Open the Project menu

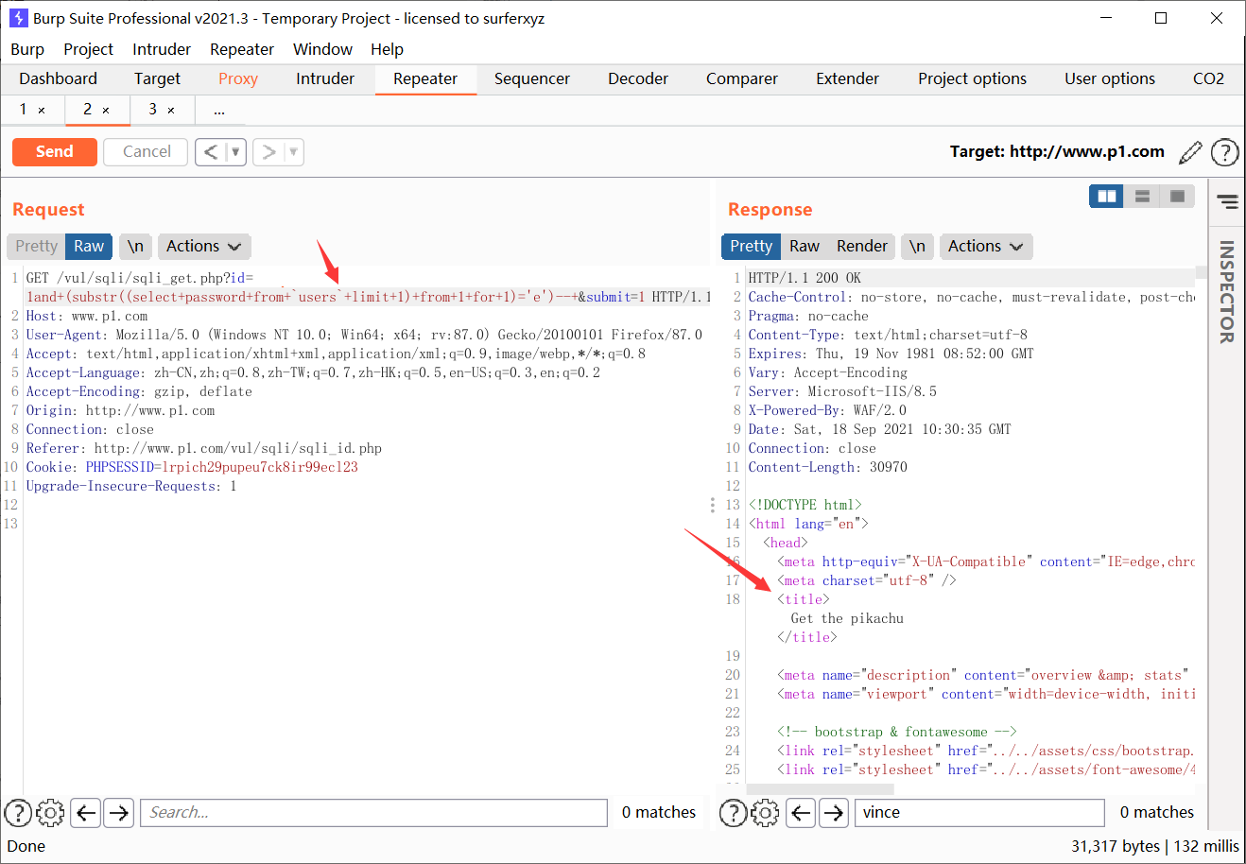[x=88, y=49]
